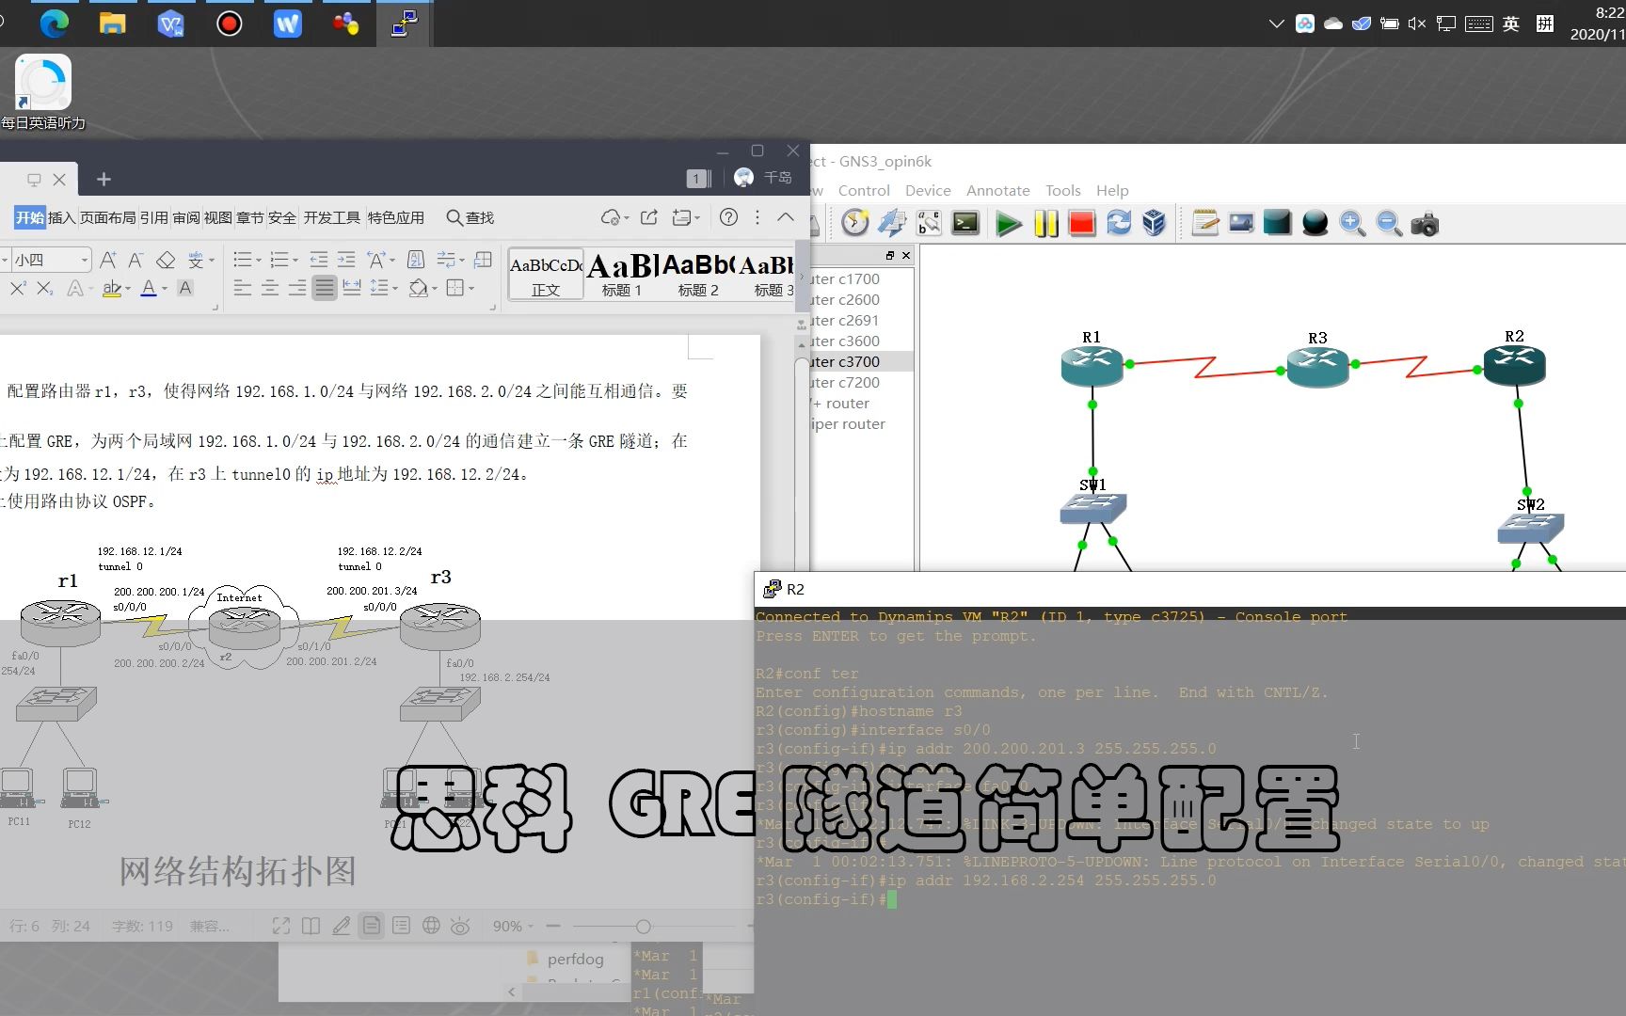Start all devices with green play button

[1009, 224]
